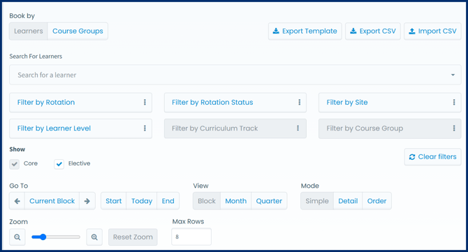Click the Max Rows input field
This screenshot has height=252, width=468.
click(191, 237)
